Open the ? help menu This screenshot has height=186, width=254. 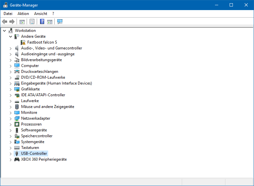click(53, 14)
